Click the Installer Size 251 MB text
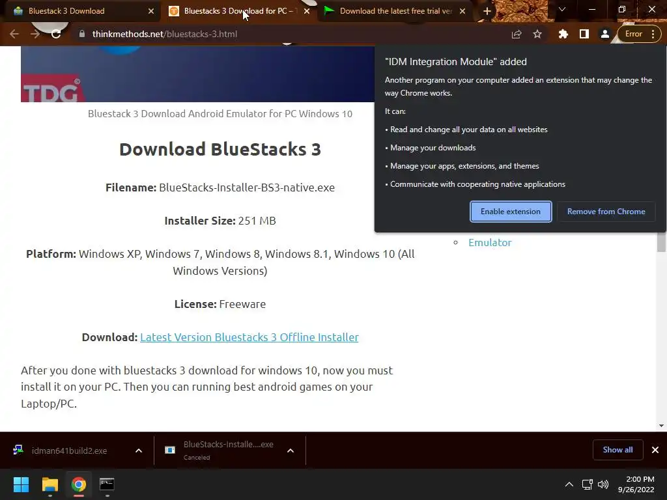 click(220, 221)
